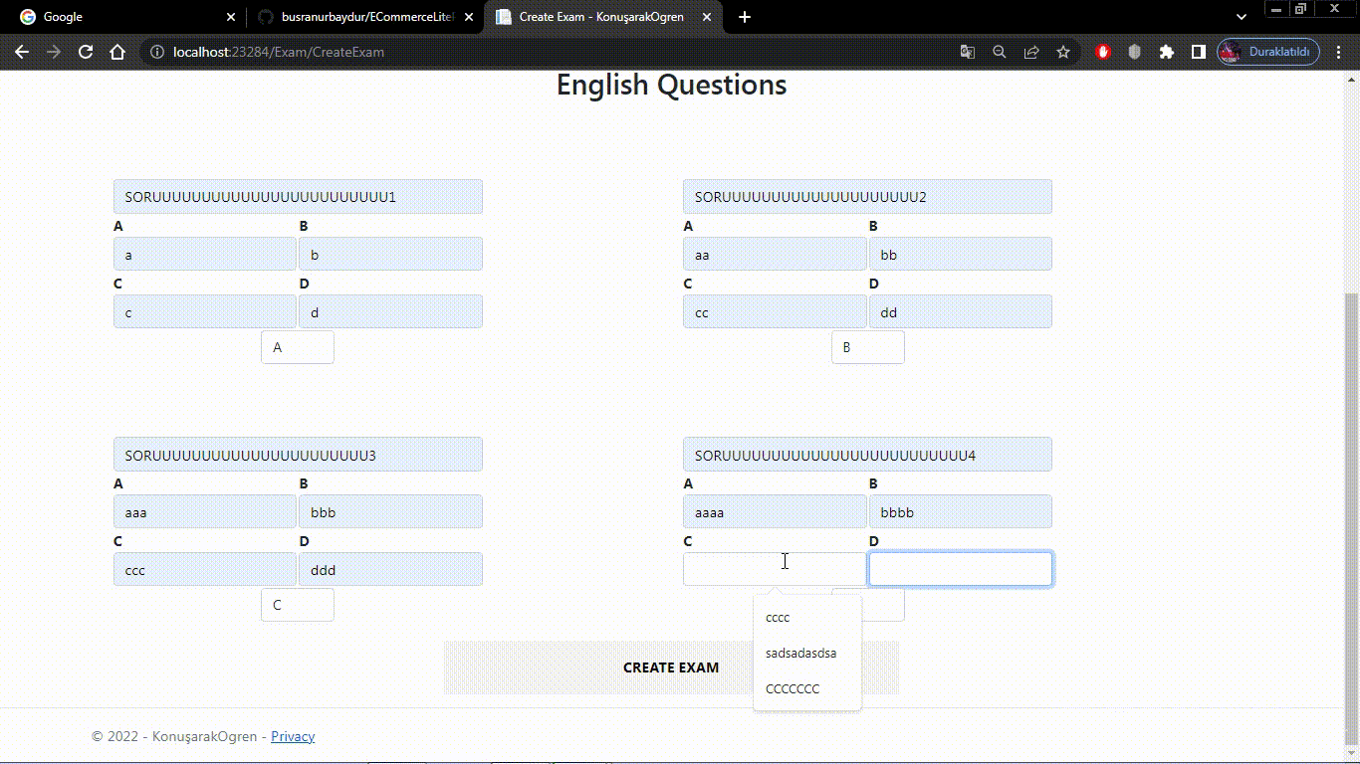This screenshot has width=1360, height=764.
Task: Open the grey shield extension
Action: tap(1134, 52)
